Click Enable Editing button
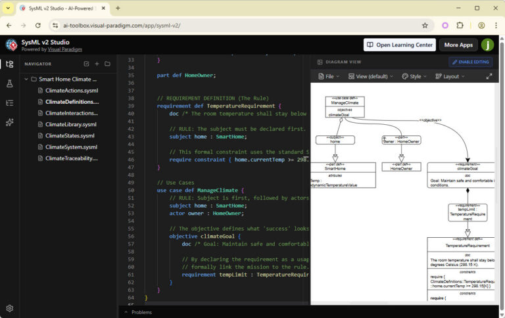Screen dimensions: 505x318 (x=471, y=62)
